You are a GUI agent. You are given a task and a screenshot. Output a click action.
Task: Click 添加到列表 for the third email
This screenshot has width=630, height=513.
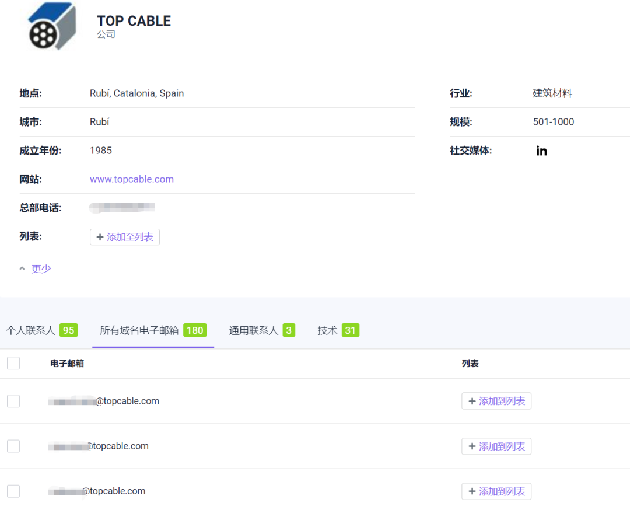point(496,491)
